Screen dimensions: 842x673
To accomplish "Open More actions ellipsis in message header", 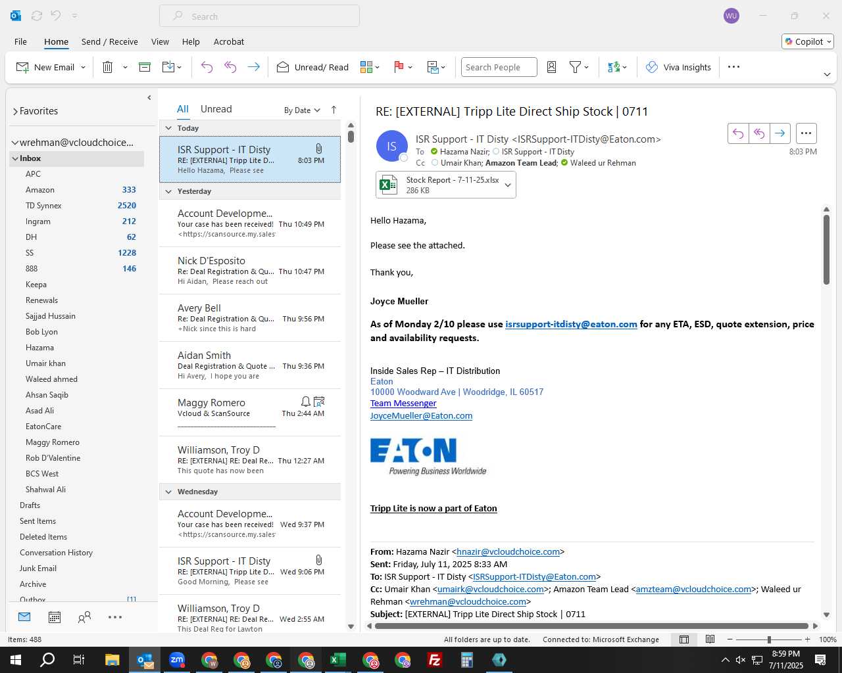I will [x=806, y=133].
